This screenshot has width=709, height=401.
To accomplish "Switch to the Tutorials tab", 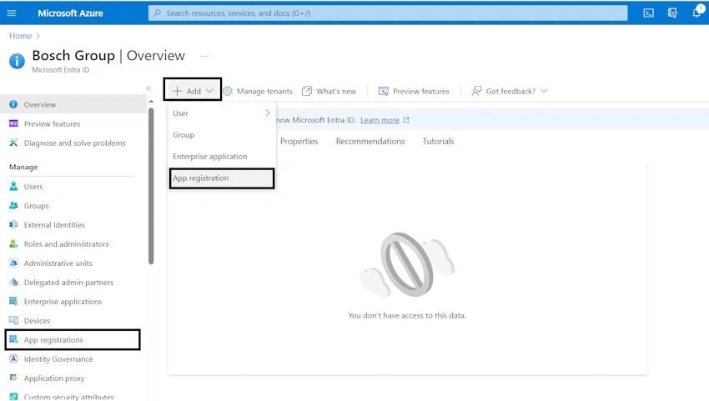I will 438,141.
